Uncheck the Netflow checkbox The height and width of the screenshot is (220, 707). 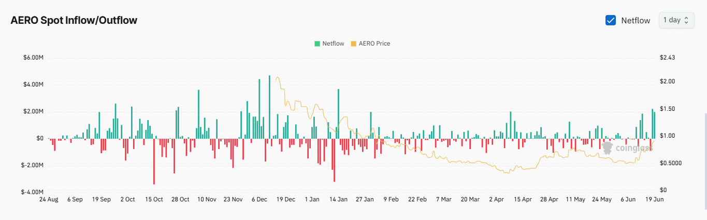611,20
